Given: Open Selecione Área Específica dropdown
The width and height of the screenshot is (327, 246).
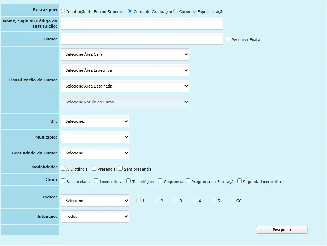Looking at the screenshot, I should pyautogui.click(x=125, y=70).
